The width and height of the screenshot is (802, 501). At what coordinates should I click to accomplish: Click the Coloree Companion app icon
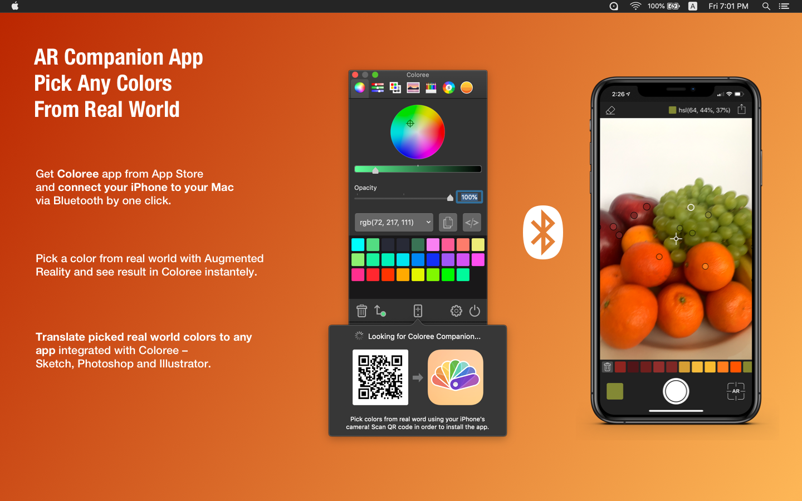(456, 377)
